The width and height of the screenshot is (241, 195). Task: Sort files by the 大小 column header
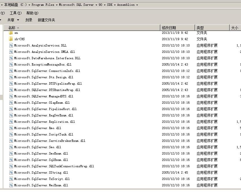pos(235,28)
